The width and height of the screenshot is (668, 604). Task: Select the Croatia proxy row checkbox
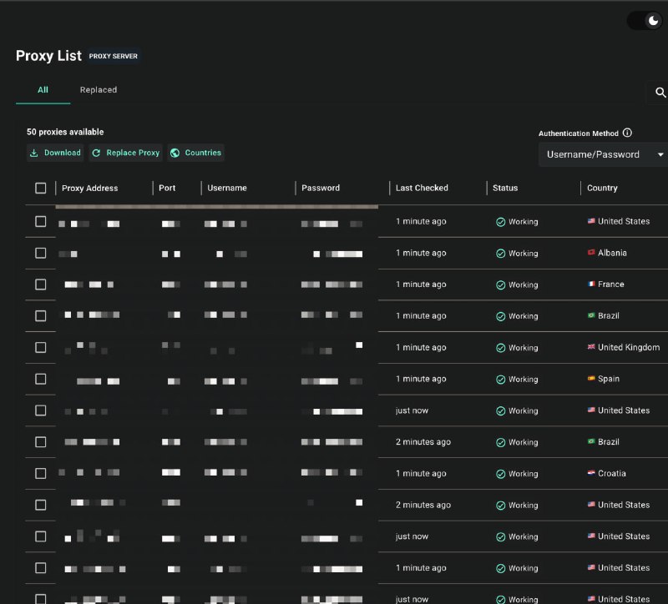pyautogui.click(x=40, y=473)
